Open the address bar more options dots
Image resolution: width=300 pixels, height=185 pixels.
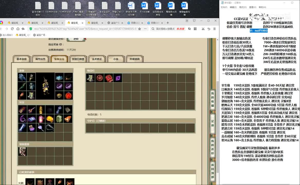(145, 29)
